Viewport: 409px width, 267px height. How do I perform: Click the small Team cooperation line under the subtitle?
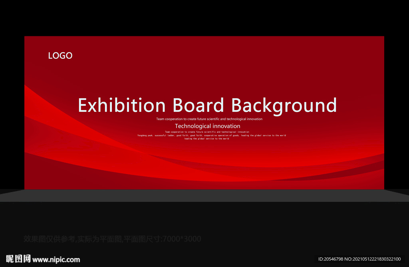click(207, 132)
